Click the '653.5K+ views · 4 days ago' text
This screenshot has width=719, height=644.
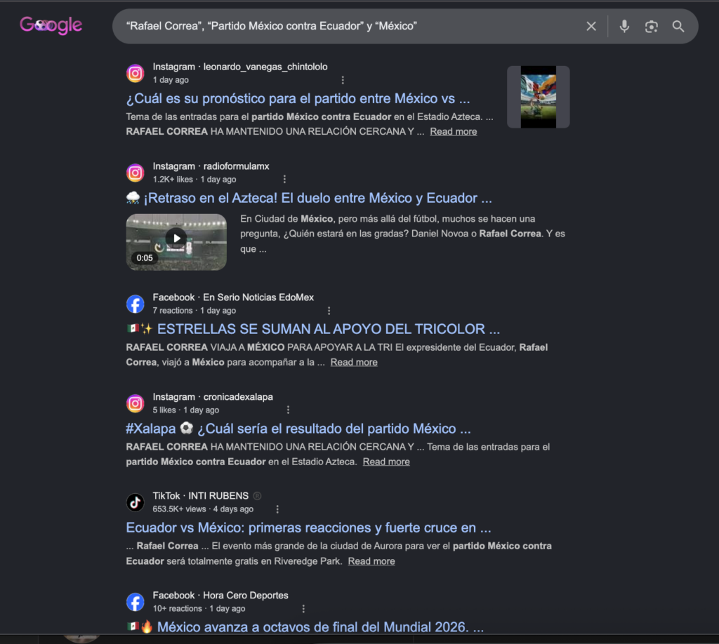point(203,509)
